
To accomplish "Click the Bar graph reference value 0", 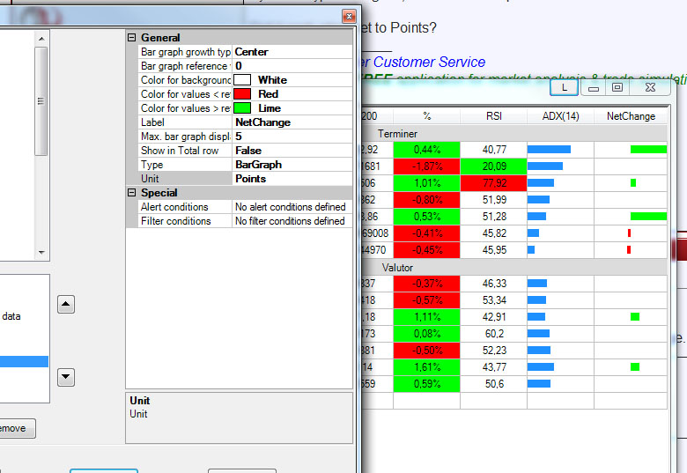I will pos(292,66).
